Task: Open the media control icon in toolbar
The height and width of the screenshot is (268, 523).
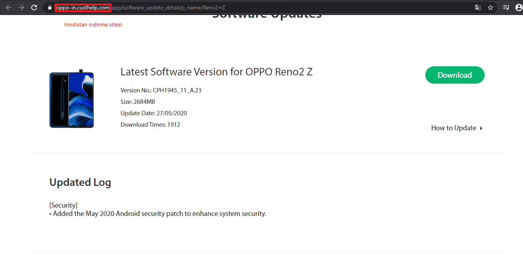Action: click(x=506, y=7)
